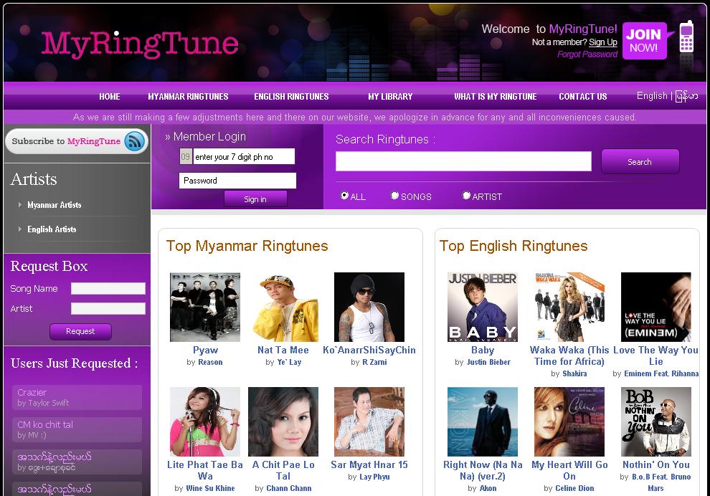Image resolution: width=710 pixels, height=496 pixels.
Task: Go to the MYANMAR RINGTUNES menu
Action: pyautogui.click(x=188, y=96)
